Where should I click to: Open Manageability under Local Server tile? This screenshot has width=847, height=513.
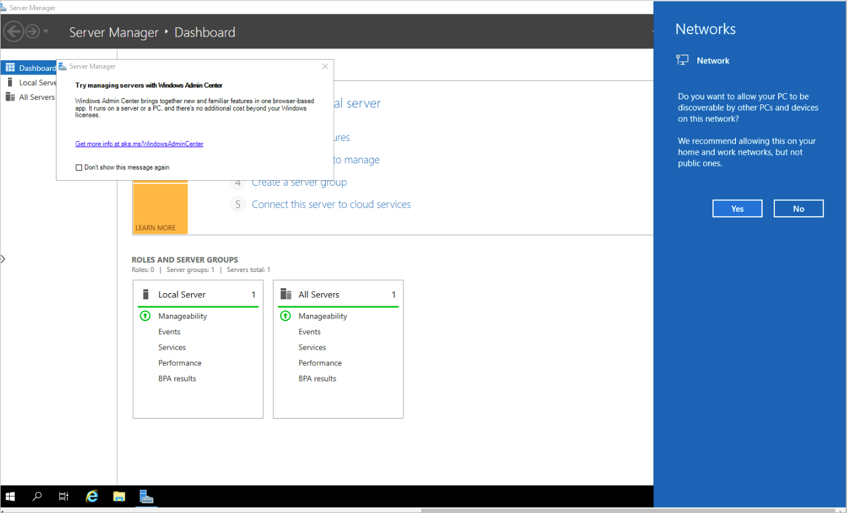(182, 316)
